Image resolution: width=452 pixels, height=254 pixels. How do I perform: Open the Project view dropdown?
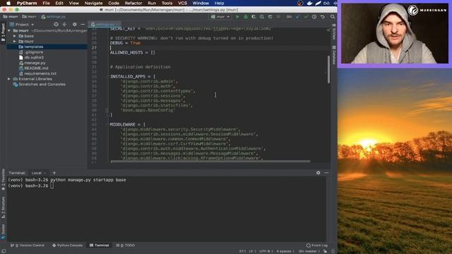(x=22, y=25)
